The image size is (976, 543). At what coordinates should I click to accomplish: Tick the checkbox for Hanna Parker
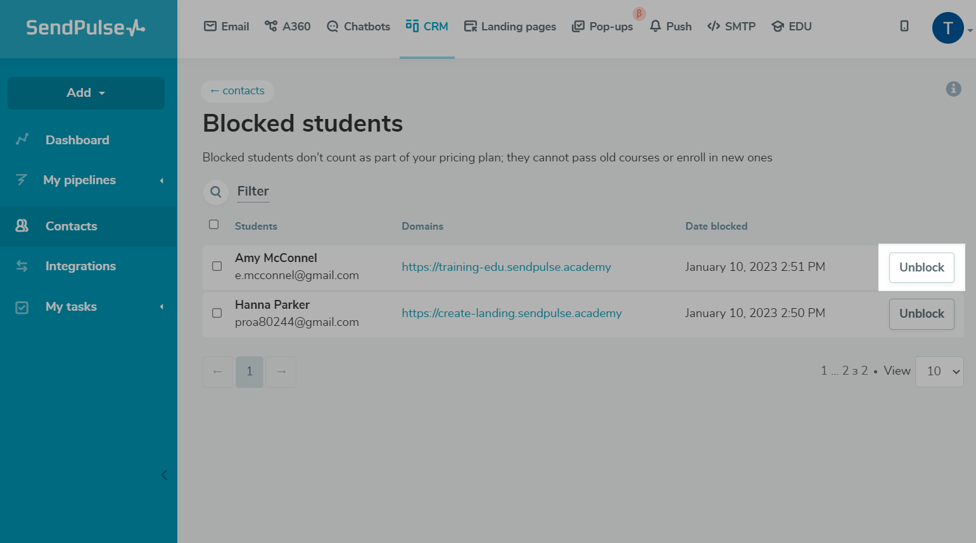[x=217, y=313]
